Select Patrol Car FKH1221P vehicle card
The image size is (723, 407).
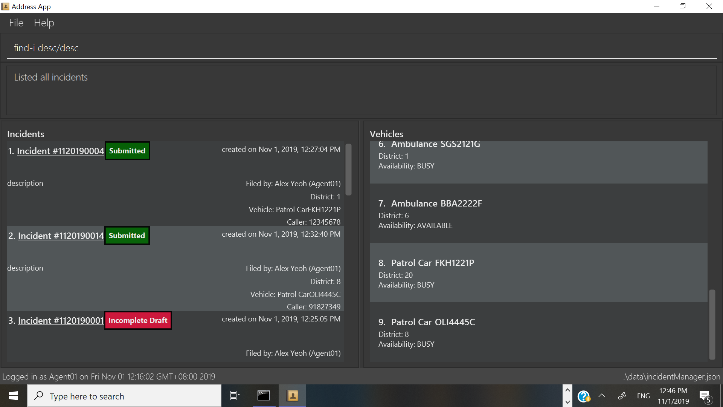(538, 273)
